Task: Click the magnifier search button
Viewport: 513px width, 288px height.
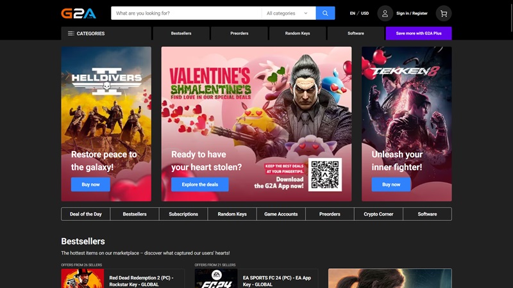Action: 325,13
